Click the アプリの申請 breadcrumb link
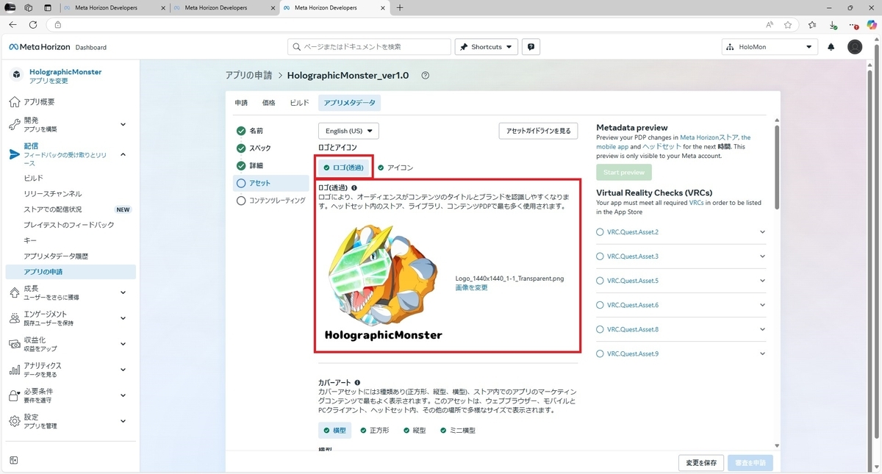 pyautogui.click(x=248, y=76)
